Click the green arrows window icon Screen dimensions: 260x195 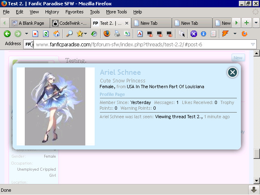coord(127,34)
